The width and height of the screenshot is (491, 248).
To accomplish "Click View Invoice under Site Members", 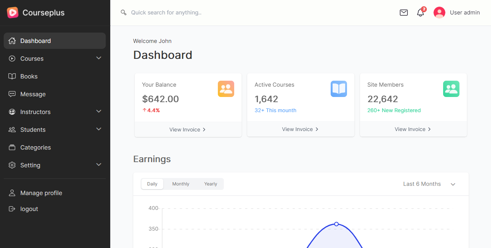I will pyautogui.click(x=413, y=129).
